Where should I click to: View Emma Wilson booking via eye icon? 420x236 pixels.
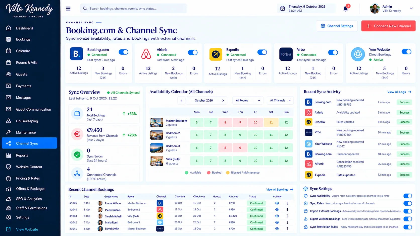[x=277, y=203]
